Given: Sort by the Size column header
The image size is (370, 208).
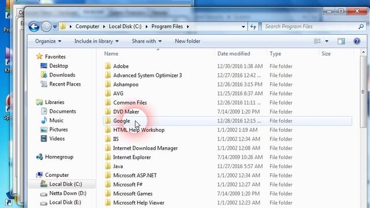Looking at the screenshot, I should [326, 54].
